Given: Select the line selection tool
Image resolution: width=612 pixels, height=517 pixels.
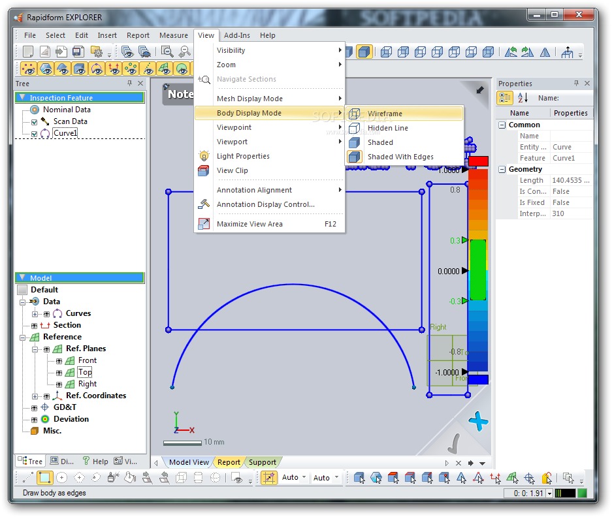Looking at the screenshot, I should click(27, 478).
